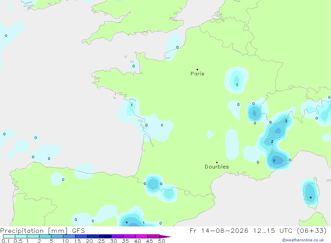331x243 pixels.
Task: Pick the lightest 0.1–0.5 mm legend swatch
Action: point(9,236)
